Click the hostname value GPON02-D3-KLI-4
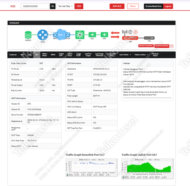 [x=101, y=69]
